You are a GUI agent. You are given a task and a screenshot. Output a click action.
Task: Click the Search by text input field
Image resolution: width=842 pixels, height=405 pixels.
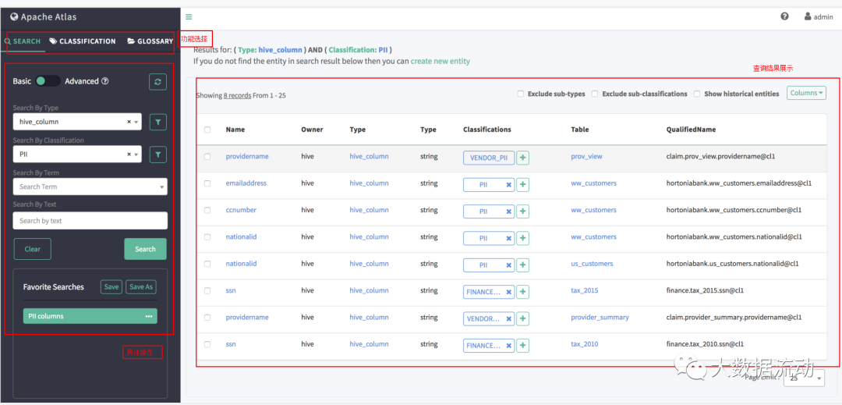[x=90, y=221]
